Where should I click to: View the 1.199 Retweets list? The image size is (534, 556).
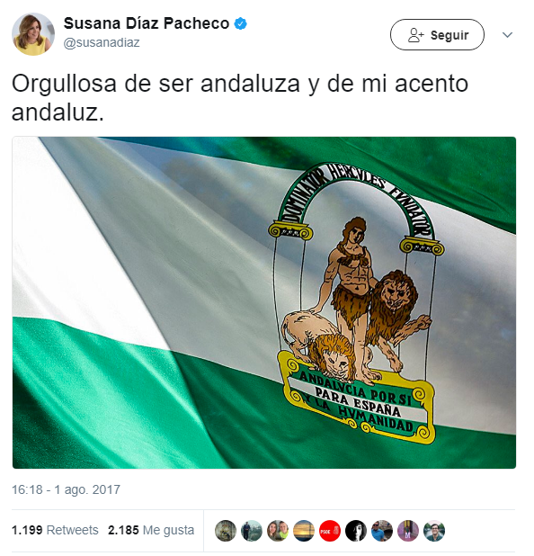55,530
